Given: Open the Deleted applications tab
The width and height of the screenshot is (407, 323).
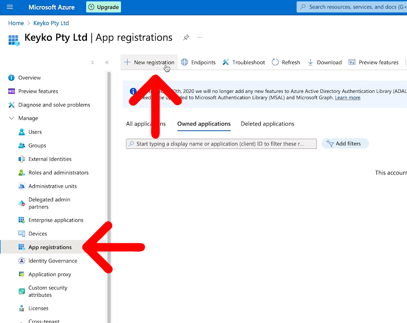Looking at the screenshot, I should pos(267,124).
